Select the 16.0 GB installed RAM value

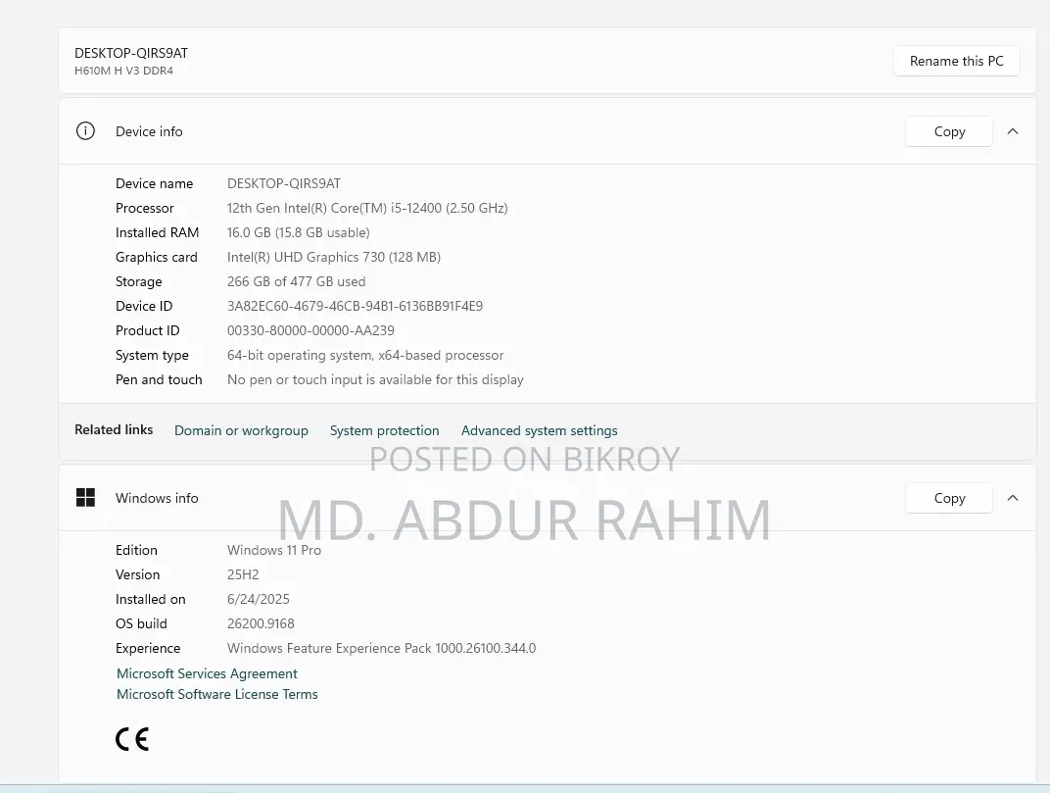(x=298, y=232)
